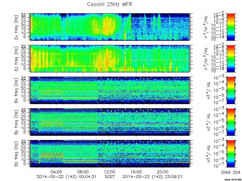The width and height of the screenshot is (242, 181).
Task: Click the "10^-7" bottom tick on Bz colorbar
Action: tap(219, 166)
